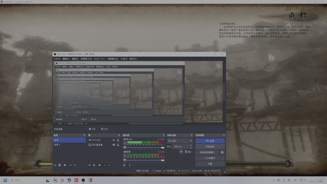Open source properties gear icon
This screenshot has height=184, width=327.
[x=99, y=165]
